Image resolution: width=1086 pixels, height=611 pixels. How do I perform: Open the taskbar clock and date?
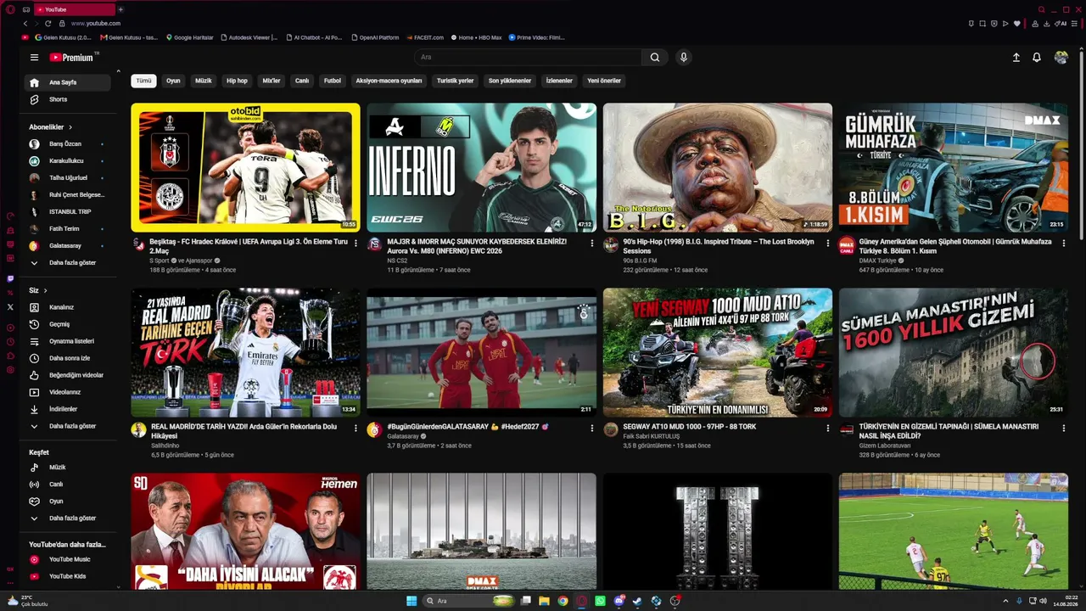[1066, 601]
